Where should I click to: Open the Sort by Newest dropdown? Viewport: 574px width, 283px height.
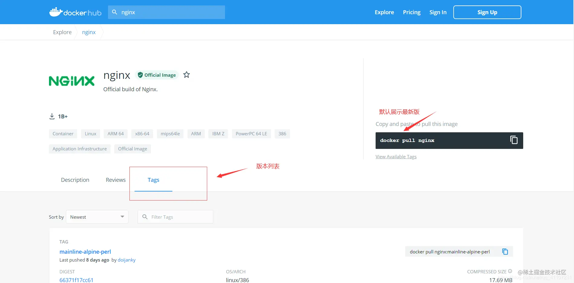pos(97,217)
